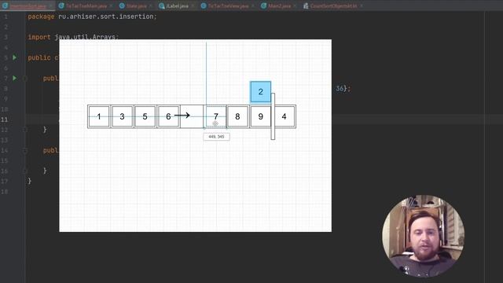Image resolution: width=503 pixels, height=283 pixels.
Task: Click the run gutter icon beside public class
Action: pos(14,57)
